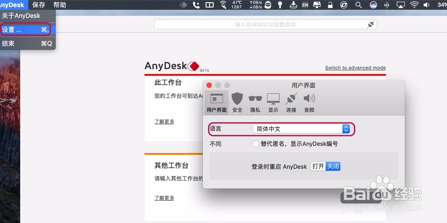Viewport: 447px width, 223px height.
Task: Open the 帮助 menu in menu bar
Action: pyautogui.click(x=59, y=5)
